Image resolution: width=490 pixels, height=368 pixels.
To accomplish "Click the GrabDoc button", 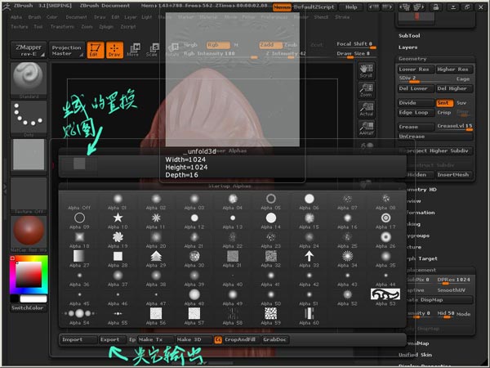I will click(x=274, y=339).
